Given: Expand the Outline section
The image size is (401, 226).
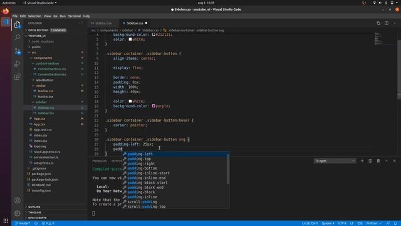Looking at the screenshot, I should coord(56,207).
